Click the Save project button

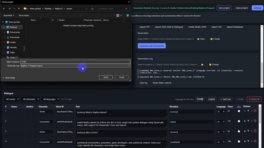pyautogui.click(x=224, y=8)
